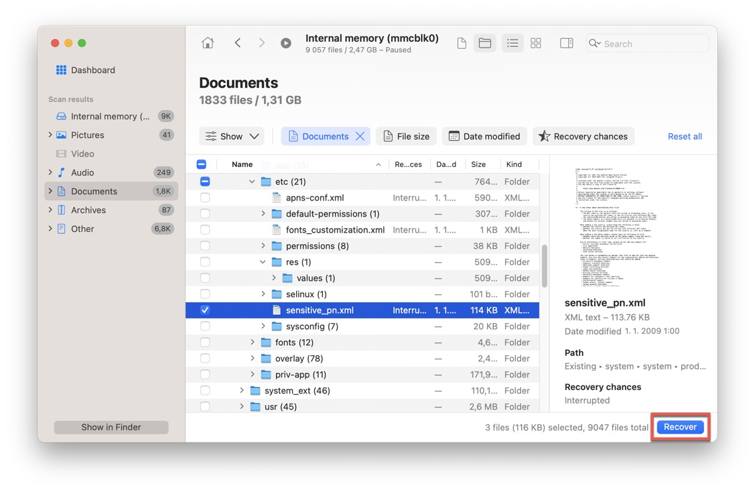Viewport: 755px width, 492px height.
Task: Open the Date modified filter
Action: pyautogui.click(x=484, y=136)
